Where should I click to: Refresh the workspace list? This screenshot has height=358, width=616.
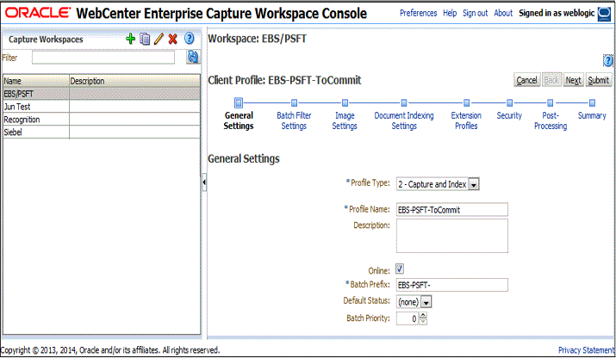(x=192, y=57)
